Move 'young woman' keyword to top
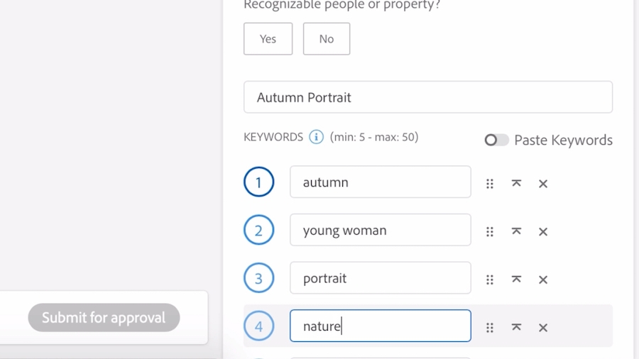 516,232
